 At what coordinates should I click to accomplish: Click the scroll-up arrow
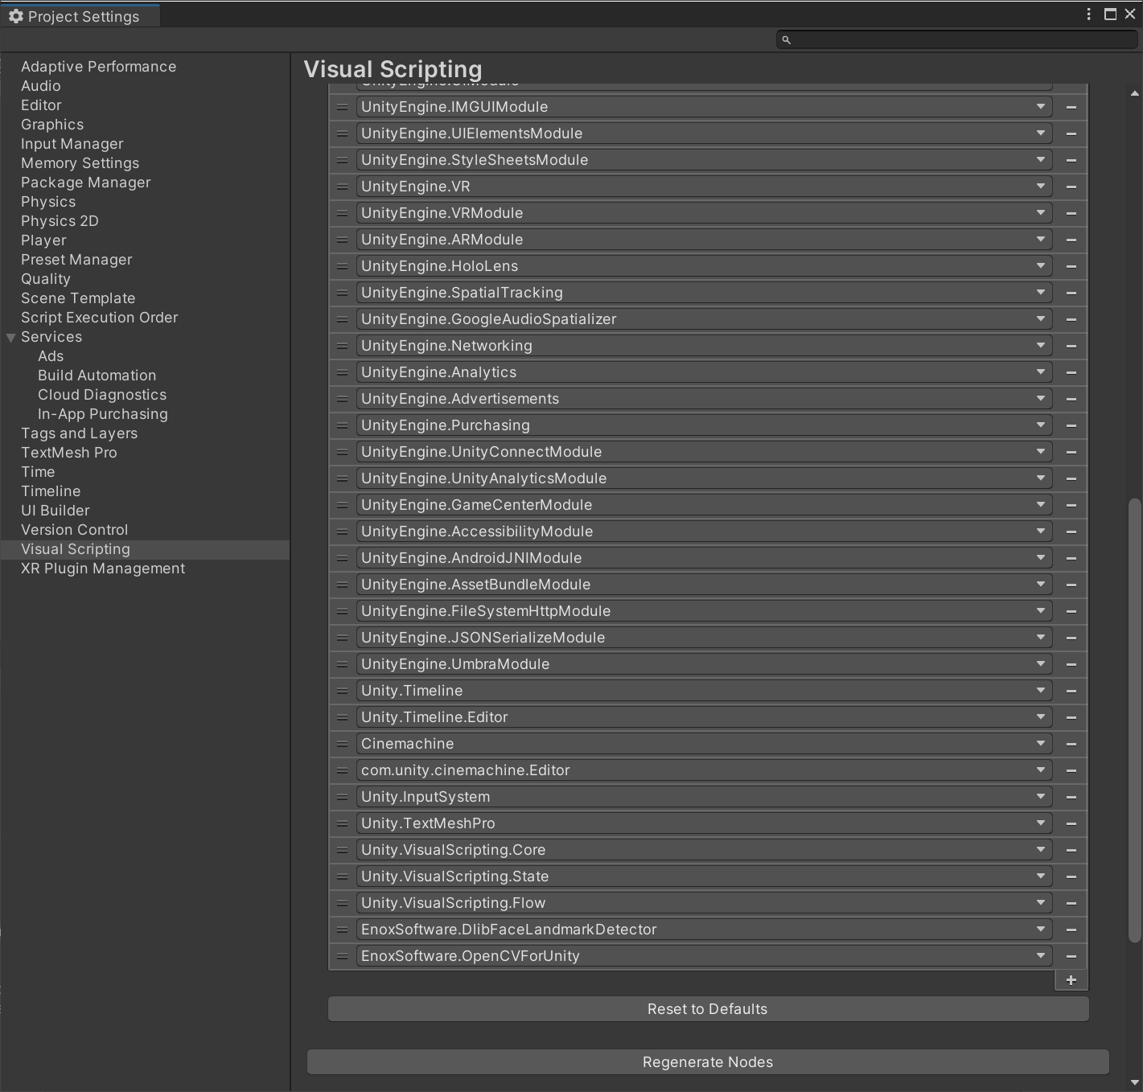click(x=1135, y=93)
